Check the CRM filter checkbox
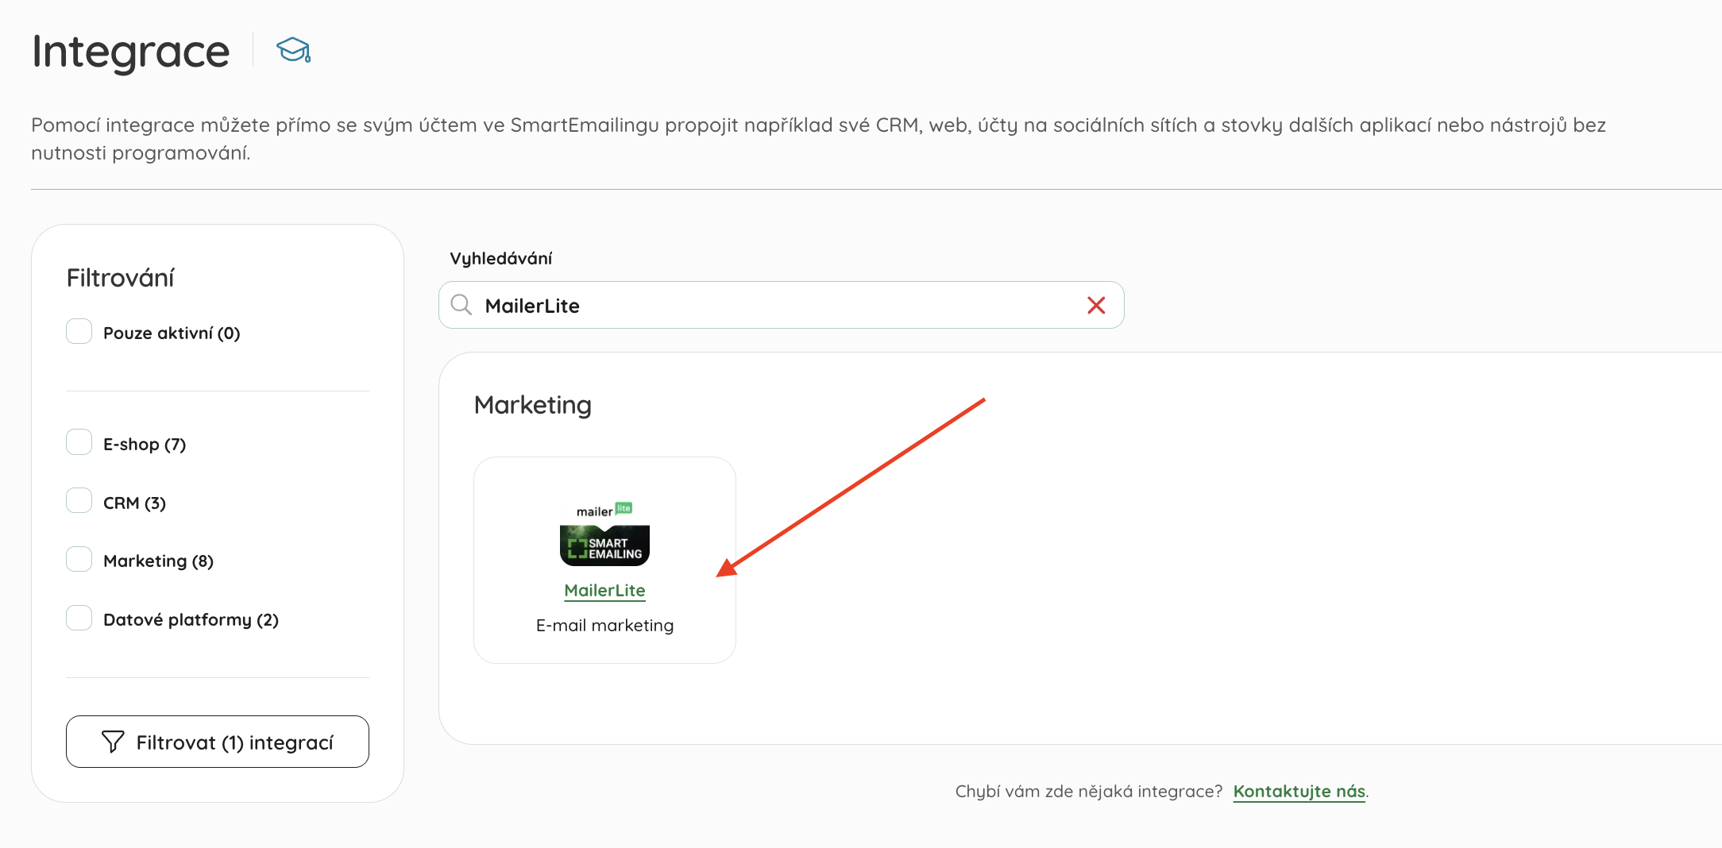 pyautogui.click(x=79, y=501)
